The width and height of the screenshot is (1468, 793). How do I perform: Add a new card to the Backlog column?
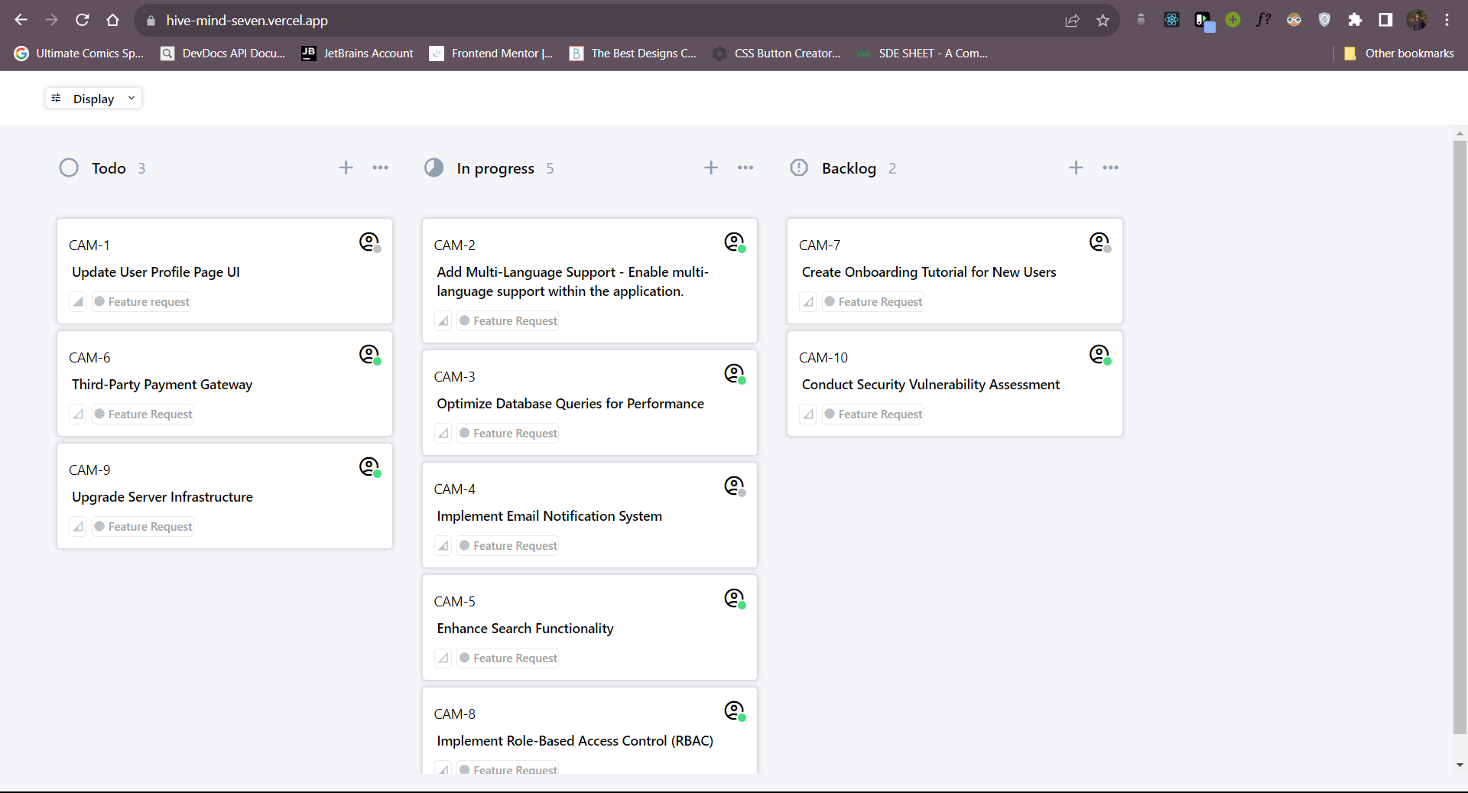(1076, 167)
